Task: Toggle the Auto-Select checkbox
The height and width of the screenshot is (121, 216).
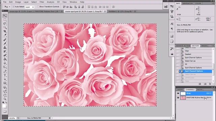Action: pyautogui.click(x=13, y=7)
